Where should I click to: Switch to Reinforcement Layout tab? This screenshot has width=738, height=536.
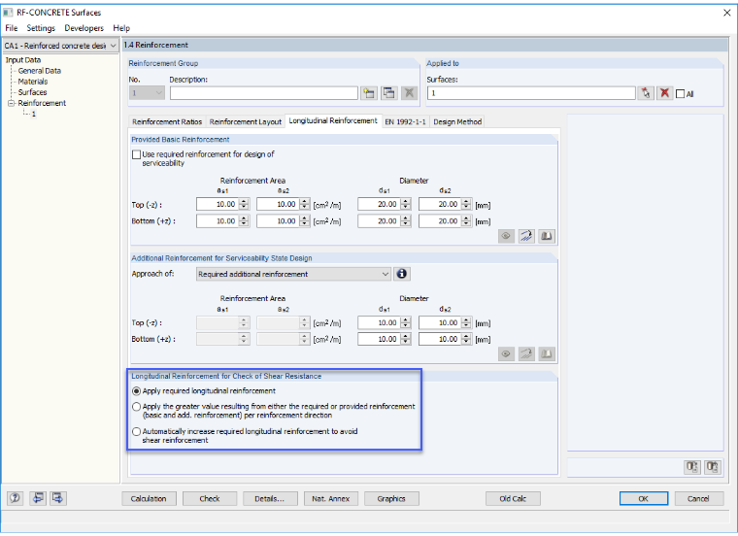coord(246,122)
